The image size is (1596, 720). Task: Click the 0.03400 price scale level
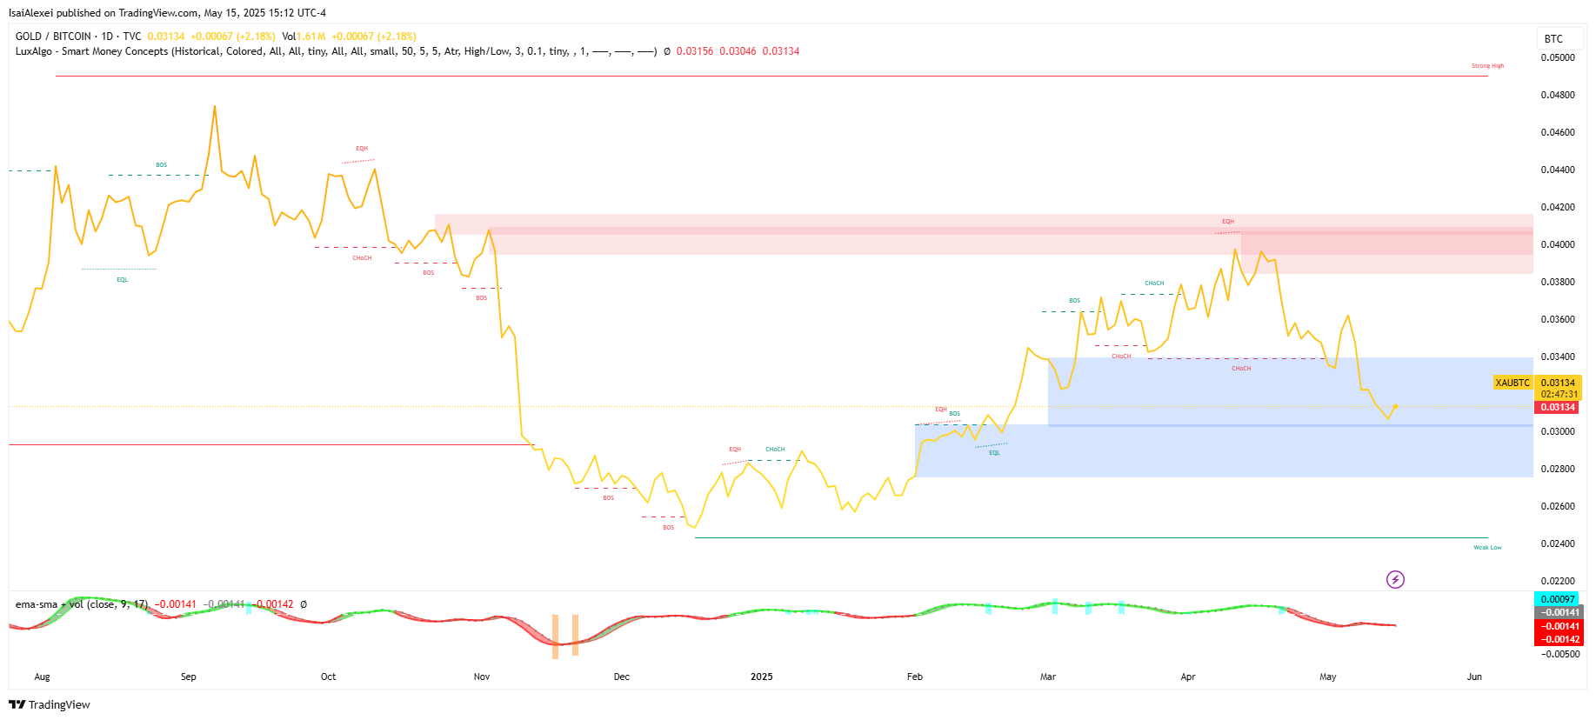click(1558, 357)
